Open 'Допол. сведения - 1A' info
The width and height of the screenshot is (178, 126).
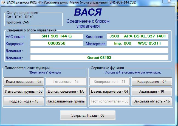click(x=66, y=91)
